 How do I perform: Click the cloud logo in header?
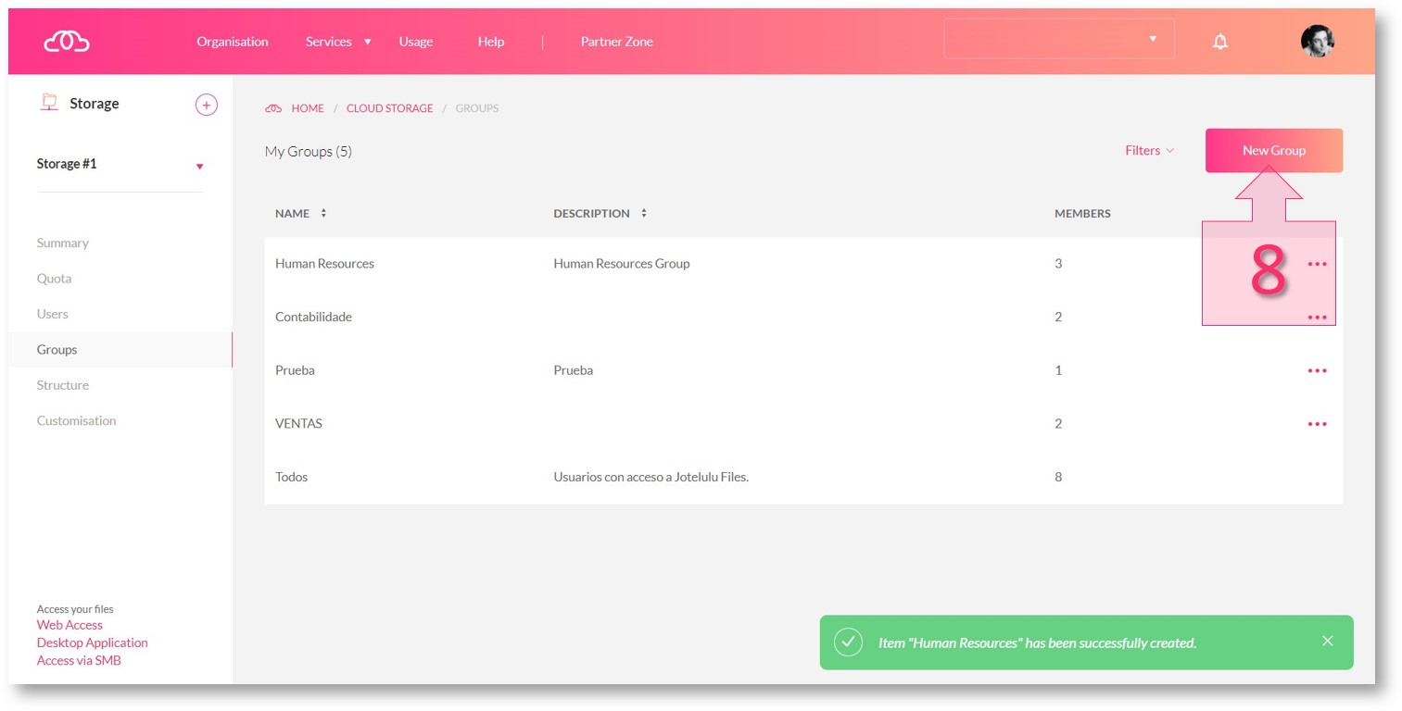coord(66,42)
